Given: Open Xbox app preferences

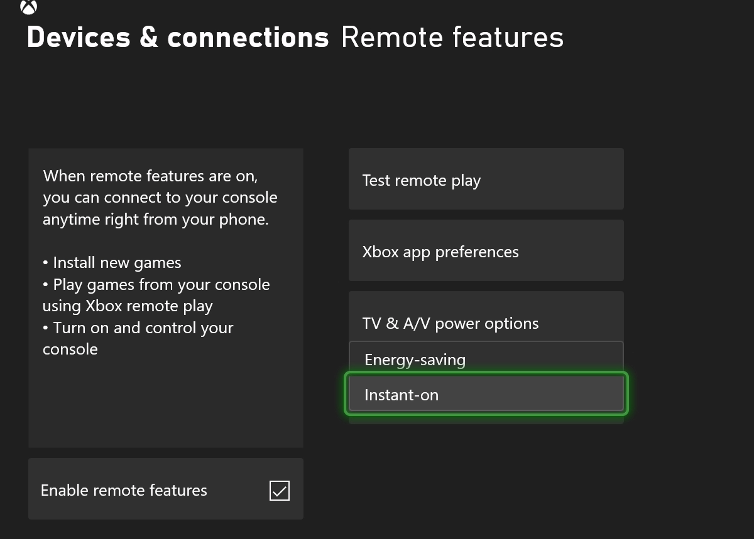Looking at the screenshot, I should [x=486, y=250].
